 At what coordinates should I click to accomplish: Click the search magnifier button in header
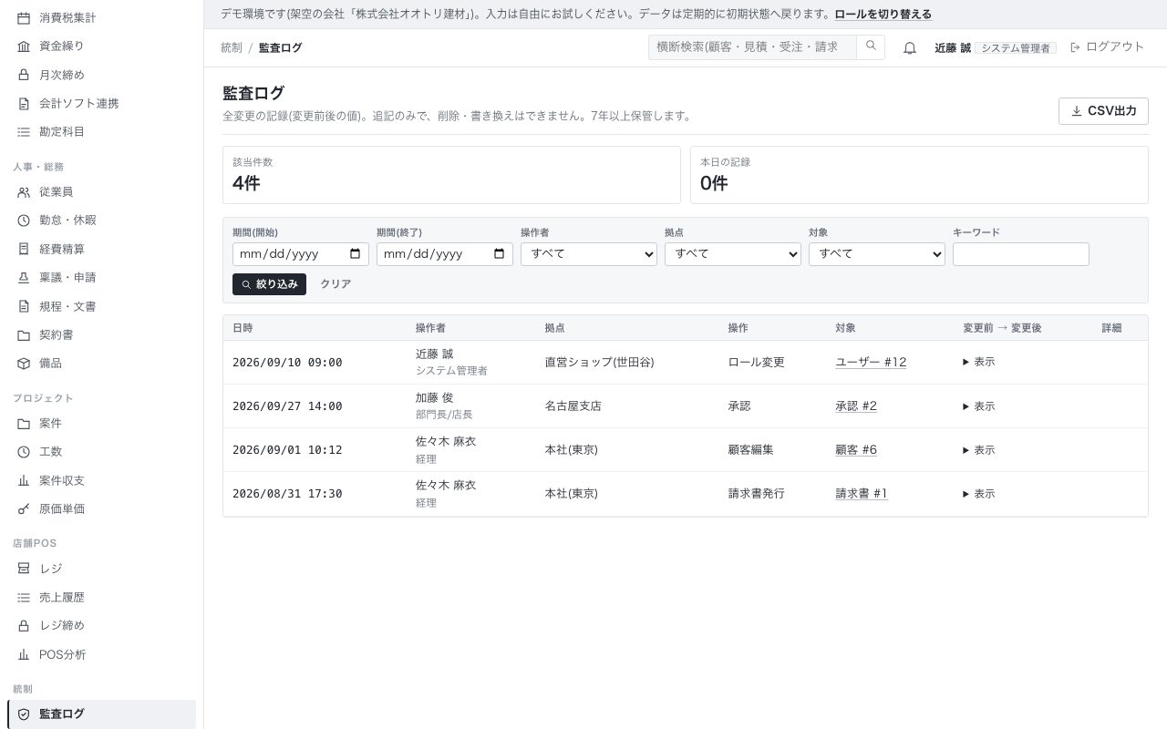pos(871,46)
